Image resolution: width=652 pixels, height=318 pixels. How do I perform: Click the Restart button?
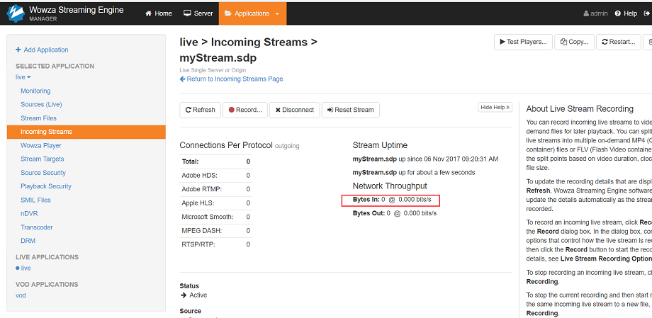(x=618, y=42)
